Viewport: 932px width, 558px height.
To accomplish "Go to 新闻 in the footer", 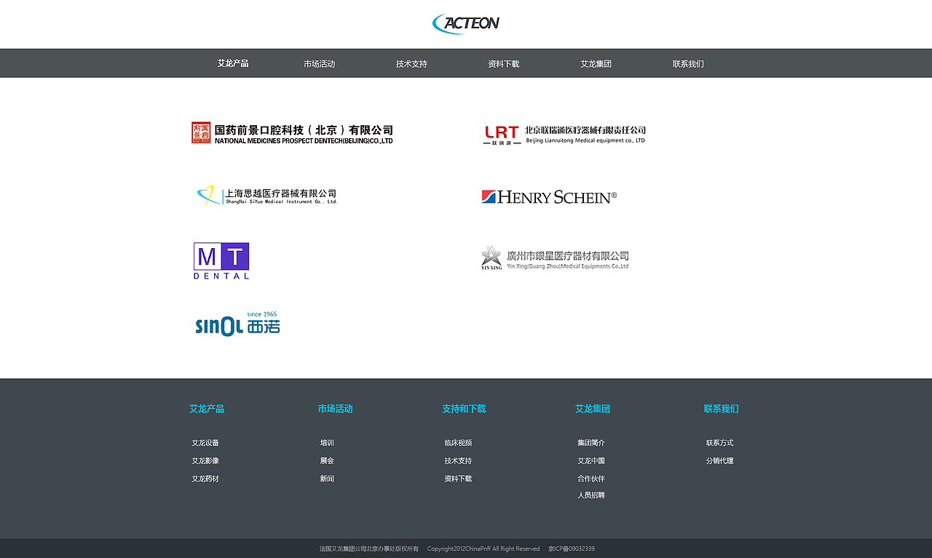I will (327, 479).
